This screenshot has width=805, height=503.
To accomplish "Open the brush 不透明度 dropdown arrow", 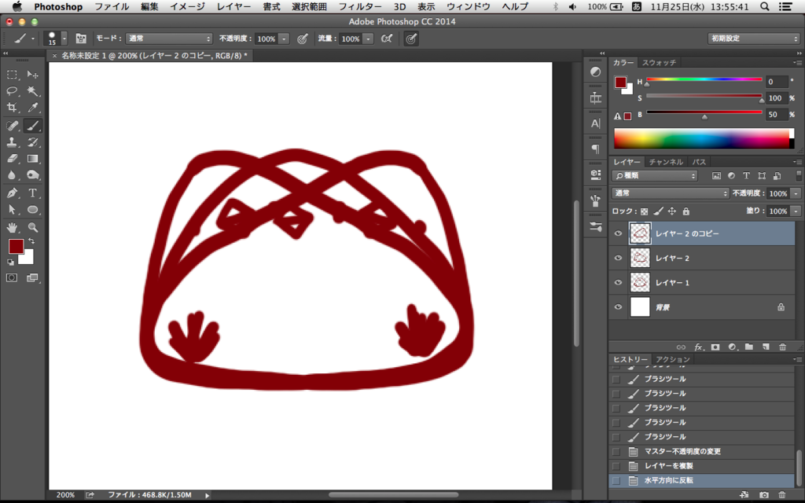I will click(284, 39).
